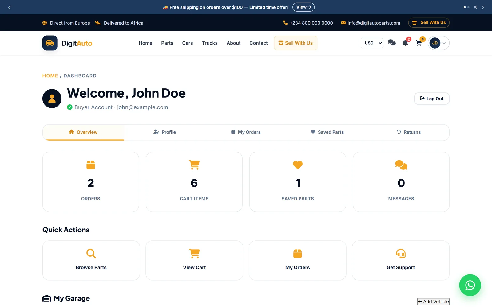The height and width of the screenshot is (307, 492).
Task: Click the HOME breadcrumb link
Action: click(x=50, y=76)
